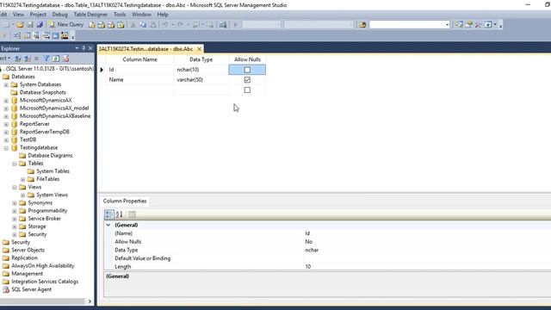
Task: Click the Connect Object Explorer icon
Action: [x=17, y=59]
